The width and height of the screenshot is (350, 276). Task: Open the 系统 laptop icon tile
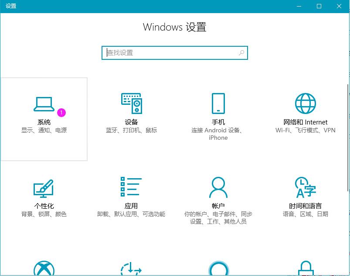pos(44,104)
